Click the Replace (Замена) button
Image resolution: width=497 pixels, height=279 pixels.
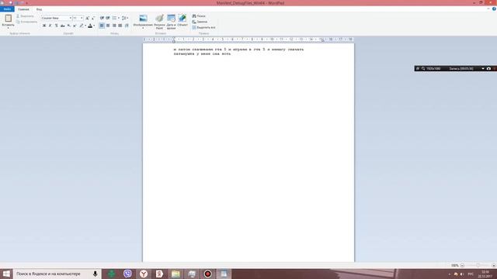[200, 22]
